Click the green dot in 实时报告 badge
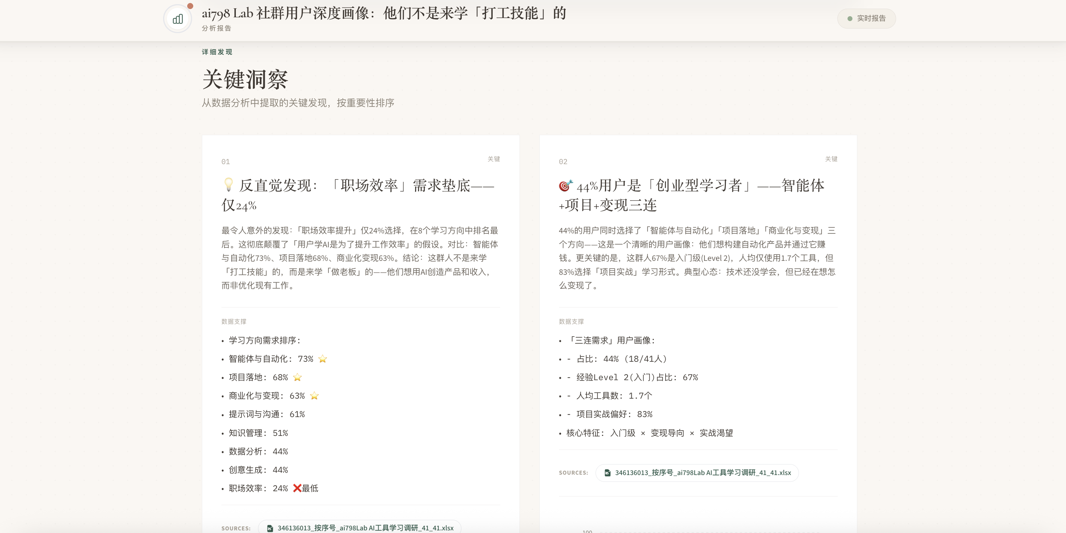Image resolution: width=1066 pixels, height=533 pixels. click(849, 18)
